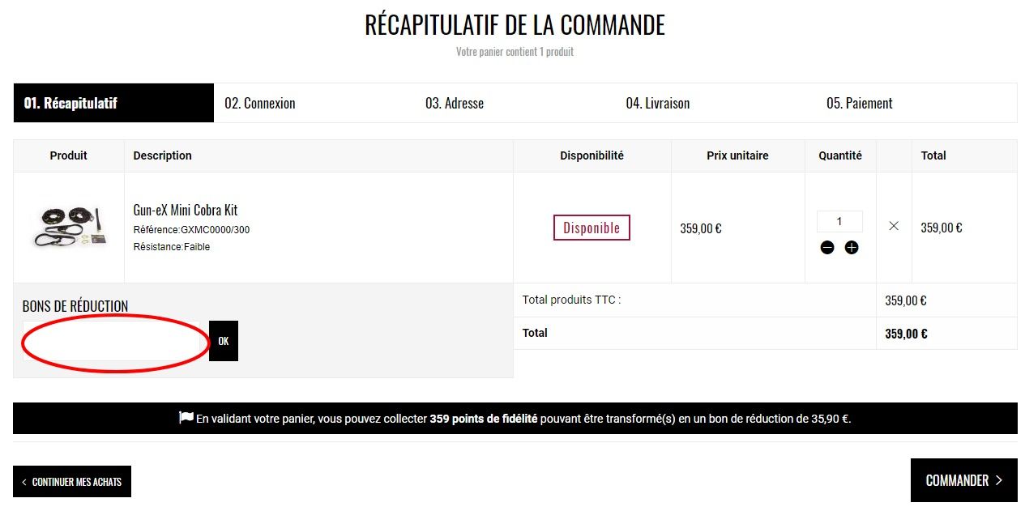The height and width of the screenshot is (511, 1025).
Task: Click the Disponible availability badge
Action: pos(592,228)
